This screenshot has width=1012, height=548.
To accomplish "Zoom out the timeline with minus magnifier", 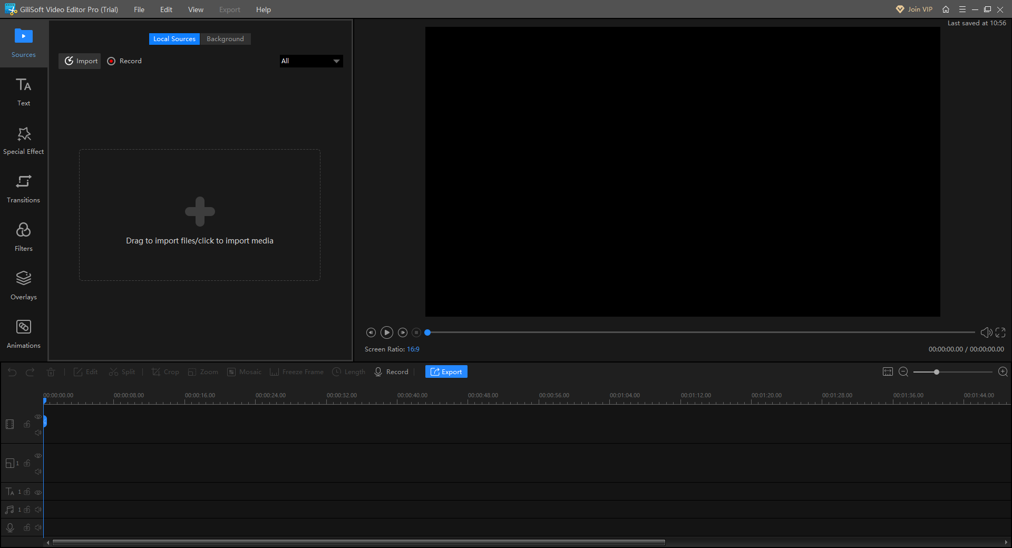I will (903, 372).
